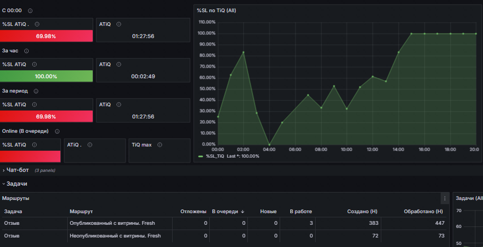Click cell Неопубликованный с витрины. Fresh
Viewport: 483px width, 247px height.
[115, 236]
